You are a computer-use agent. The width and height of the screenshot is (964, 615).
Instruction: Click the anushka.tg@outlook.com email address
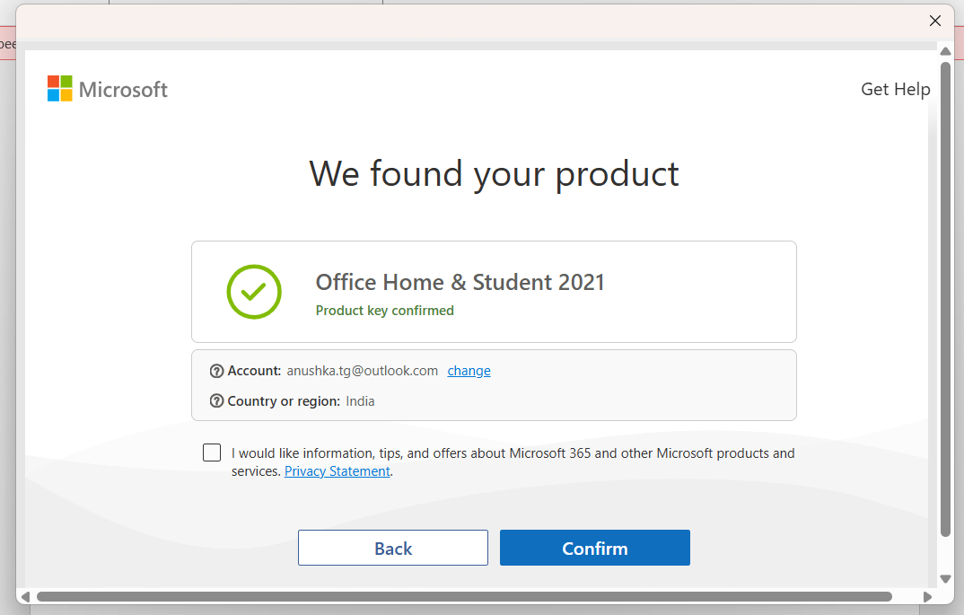(362, 371)
